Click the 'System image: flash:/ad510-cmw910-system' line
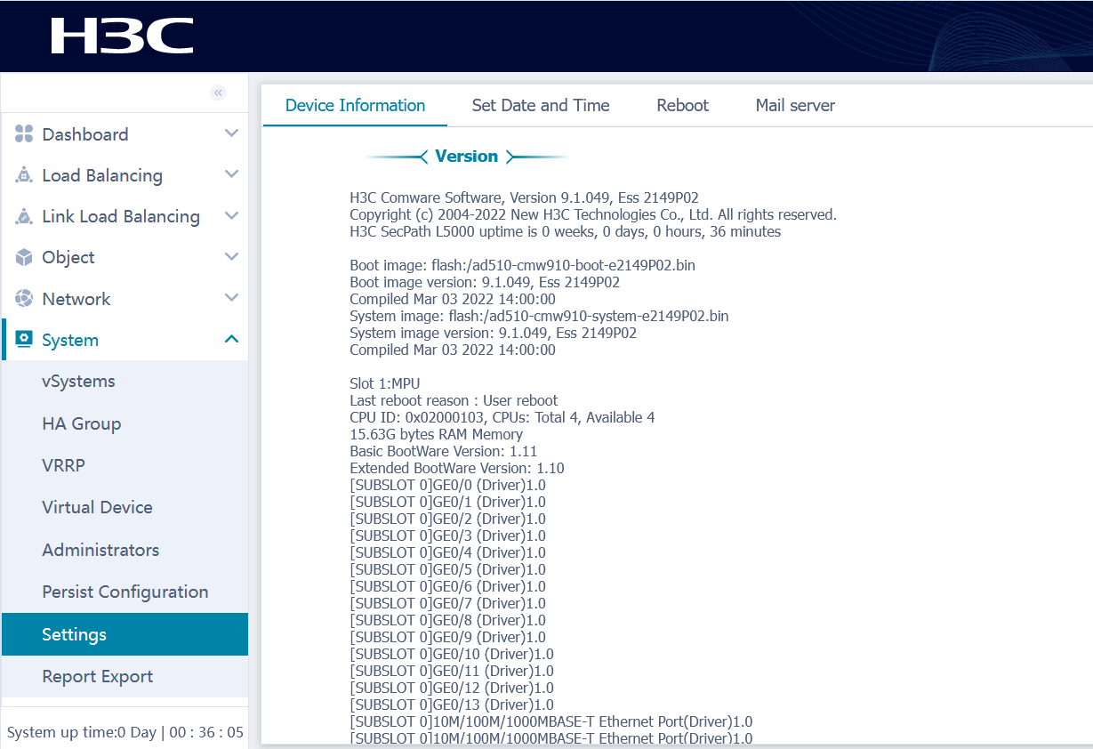This screenshot has width=1093, height=749. [x=540, y=316]
